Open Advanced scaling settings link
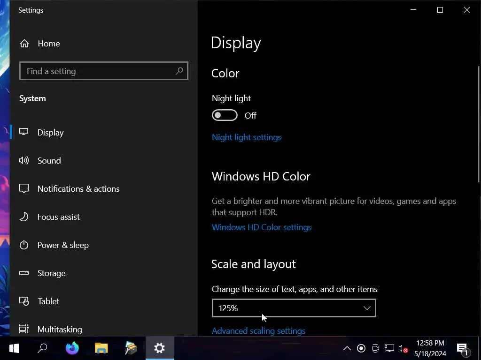This screenshot has height=360, width=481. click(x=258, y=330)
